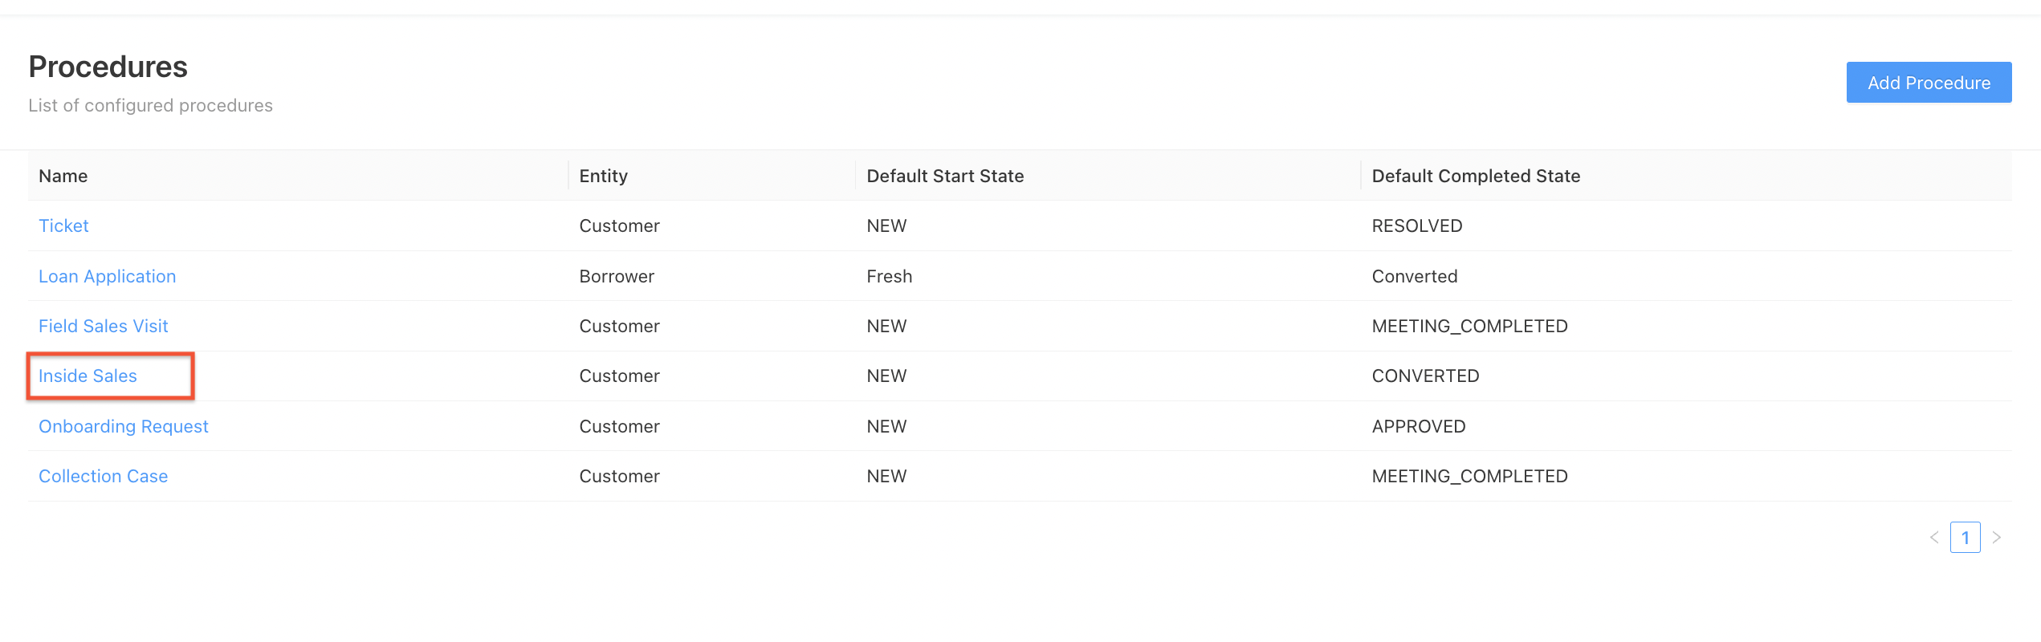This screenshot has height=642, width=2041.
Task: Open the Ticket procedure link
Action: [63, 226]
